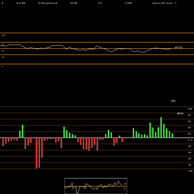This screenshot has width=194, height=194.
Task: Click the 'SI MunafaSutraR' header label
Action: pyautogui.click(x=48, y=3)
